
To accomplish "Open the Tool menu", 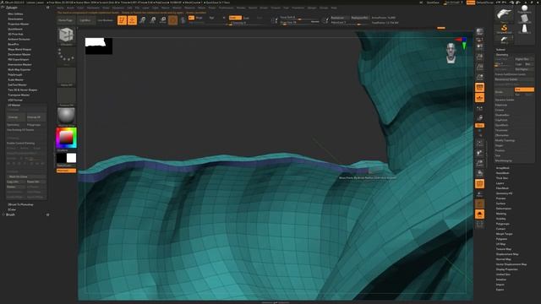I will coord(286,8).
